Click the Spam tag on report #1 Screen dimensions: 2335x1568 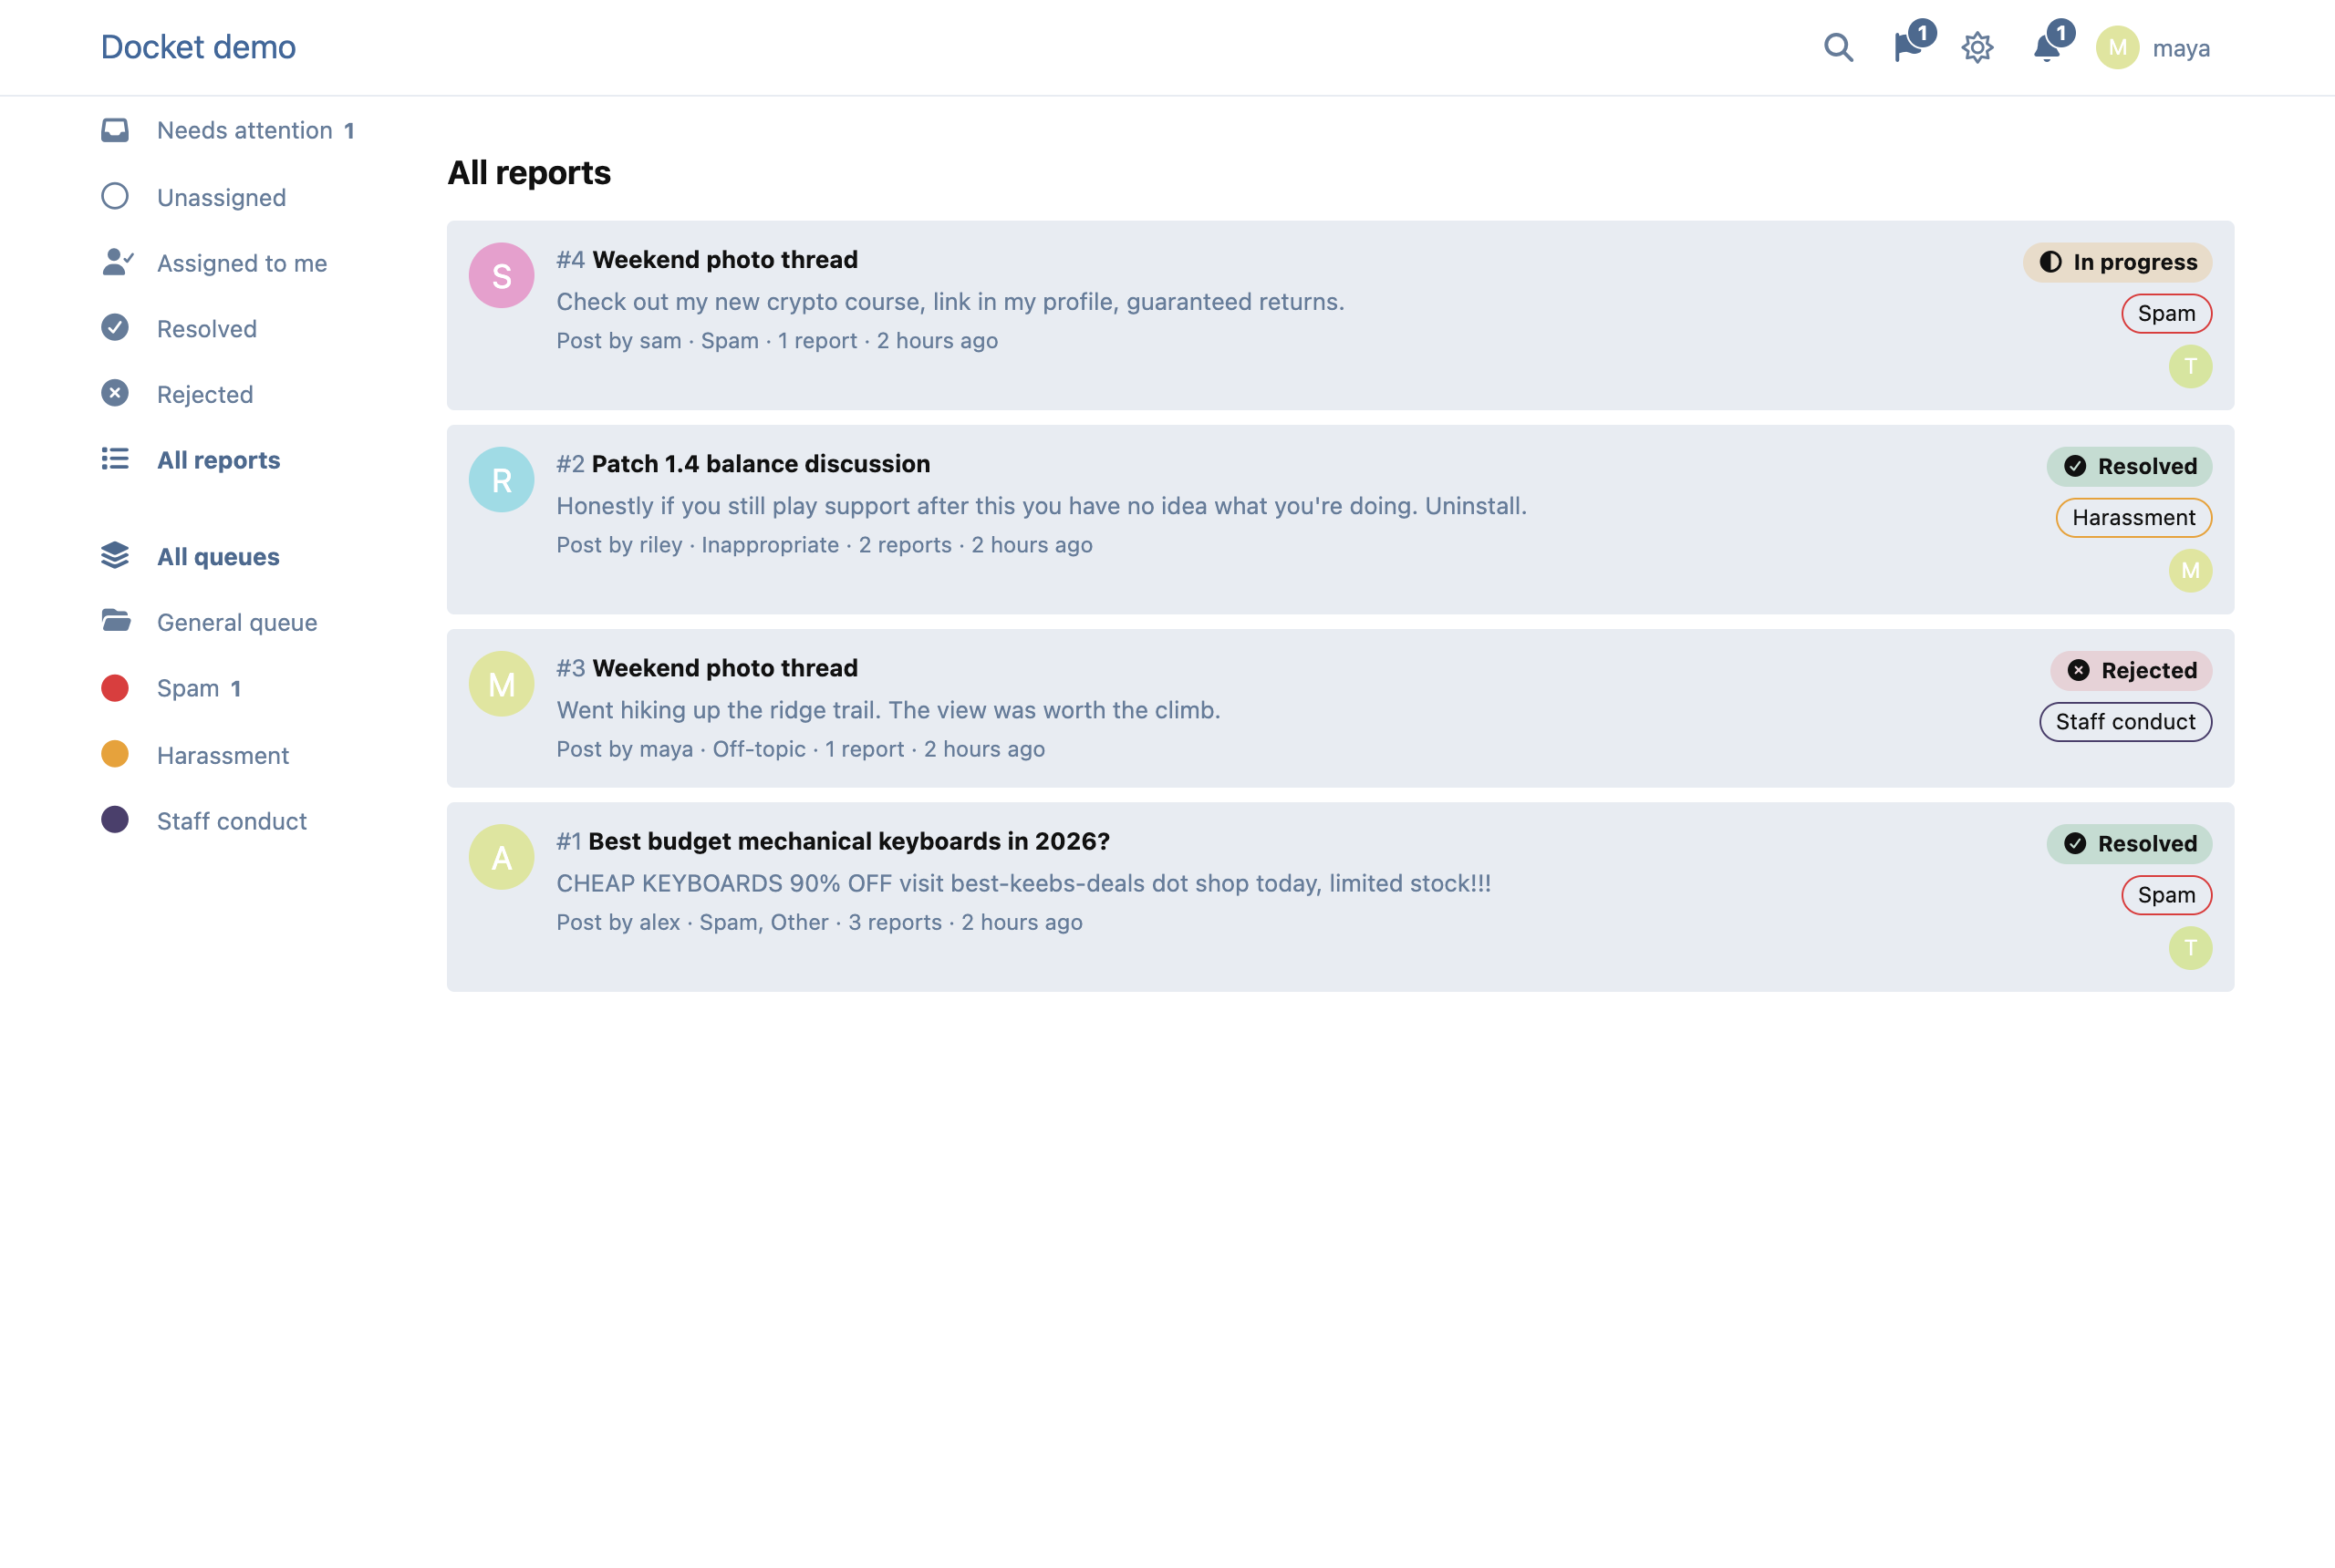pos(2166,895)
